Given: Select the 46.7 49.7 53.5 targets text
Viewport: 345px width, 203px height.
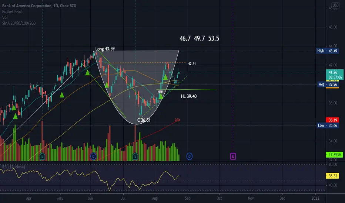Looking at the screenshot, I should tap(200, 38).
